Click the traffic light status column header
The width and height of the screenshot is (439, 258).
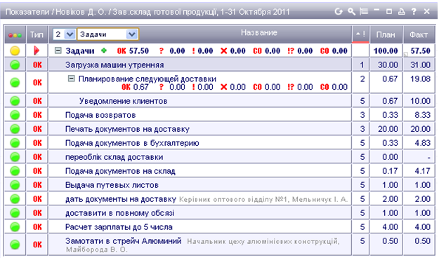coord(15,35)
